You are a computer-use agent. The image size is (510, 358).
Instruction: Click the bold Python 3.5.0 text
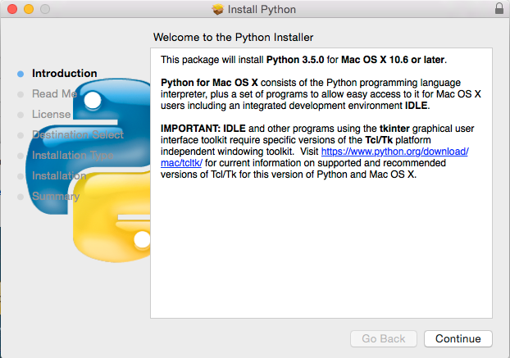pyautogui.click(x=295, y=60)
